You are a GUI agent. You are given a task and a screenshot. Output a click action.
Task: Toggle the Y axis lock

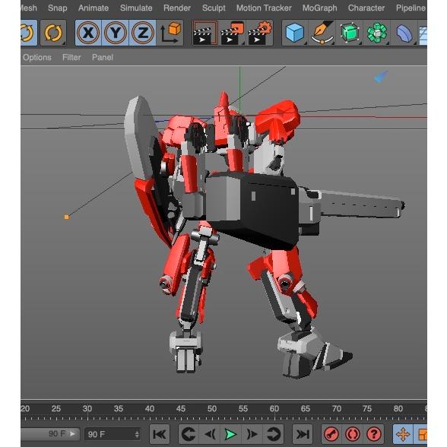(116, 33)
